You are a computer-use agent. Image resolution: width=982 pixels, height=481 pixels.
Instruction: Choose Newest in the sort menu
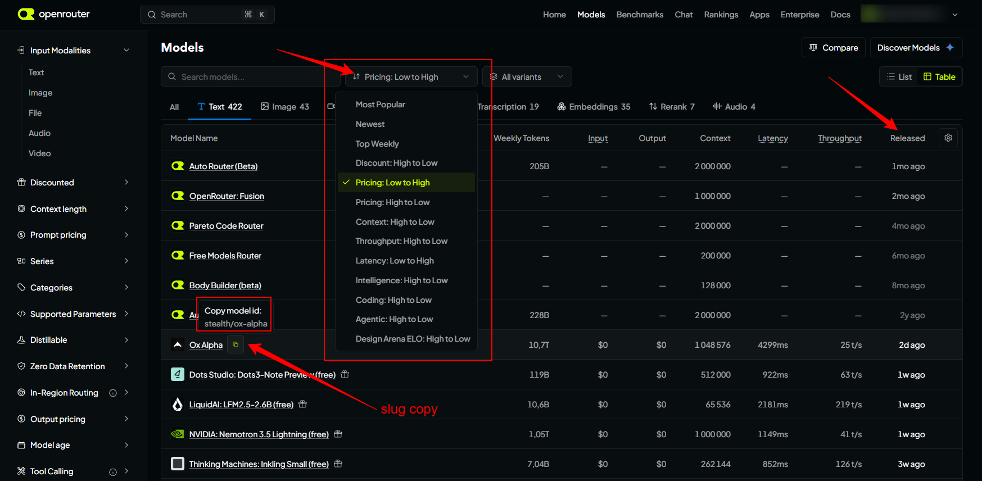[406, 124]
